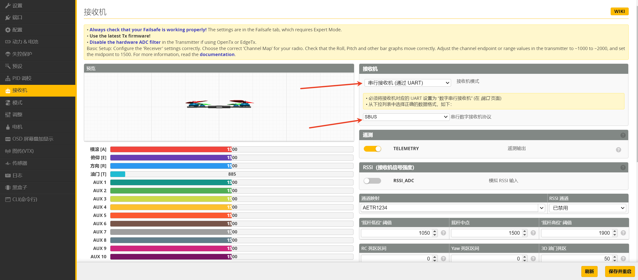Open 失控保护 failsafe sidebar icon
638x280 pixels.
8,54
